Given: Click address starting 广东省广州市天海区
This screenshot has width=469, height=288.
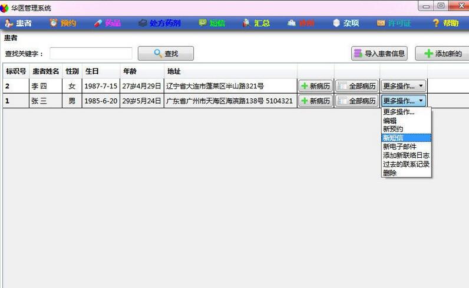Looking at the screenshot, I should coord(229,101).
